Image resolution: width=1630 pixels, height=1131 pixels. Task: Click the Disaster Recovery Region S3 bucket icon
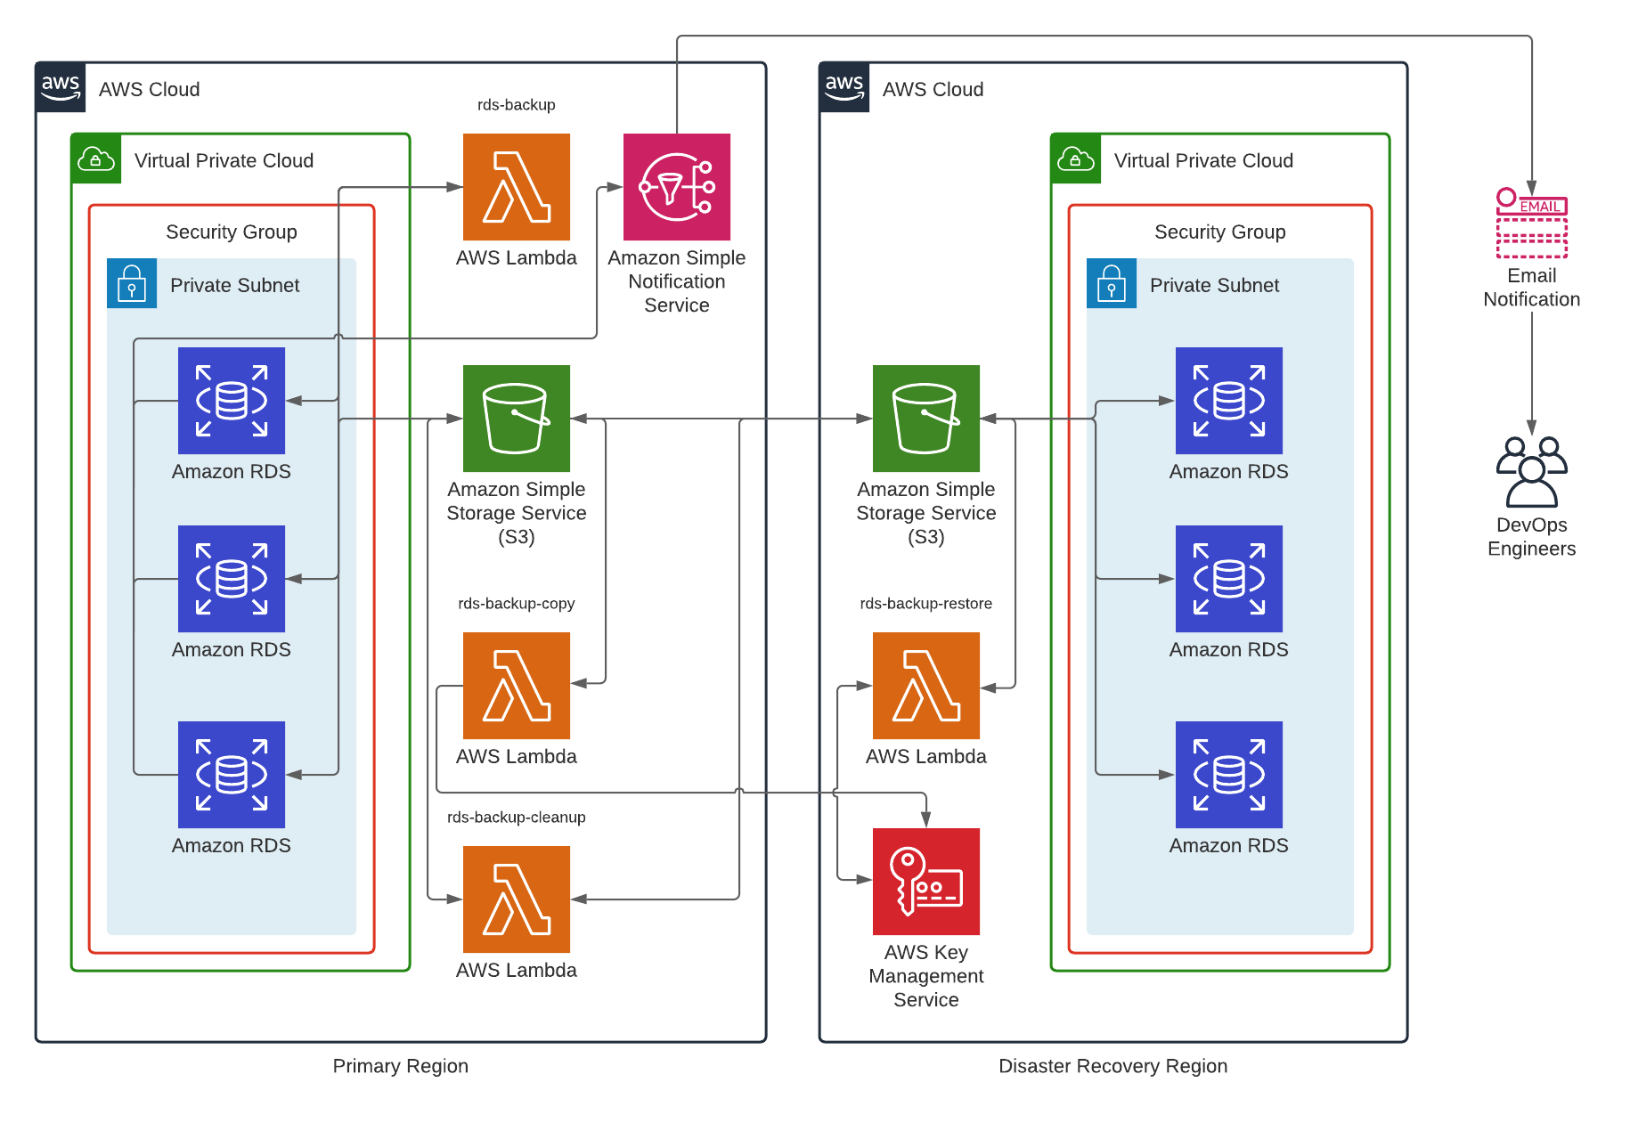tap(926, 419)
